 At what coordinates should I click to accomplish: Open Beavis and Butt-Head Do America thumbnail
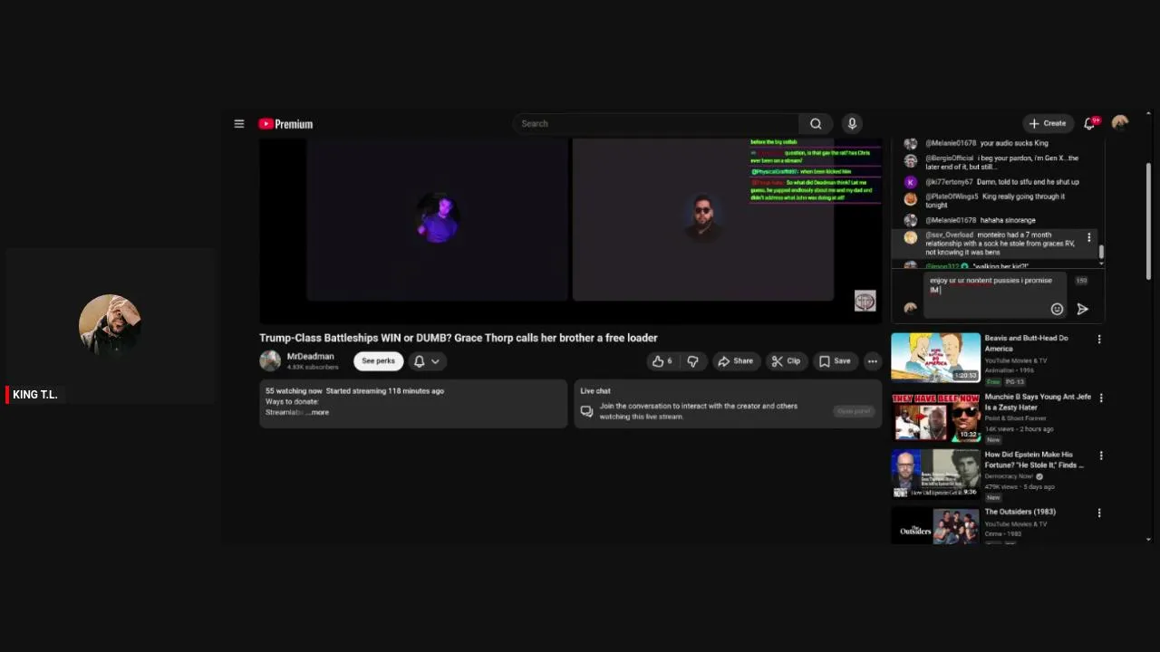pos(935,357)
